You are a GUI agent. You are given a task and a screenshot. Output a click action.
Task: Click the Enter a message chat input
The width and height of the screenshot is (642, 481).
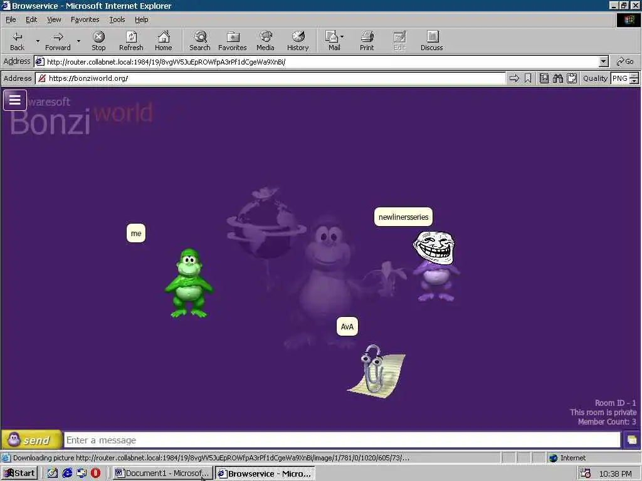(x=342, y=440)
